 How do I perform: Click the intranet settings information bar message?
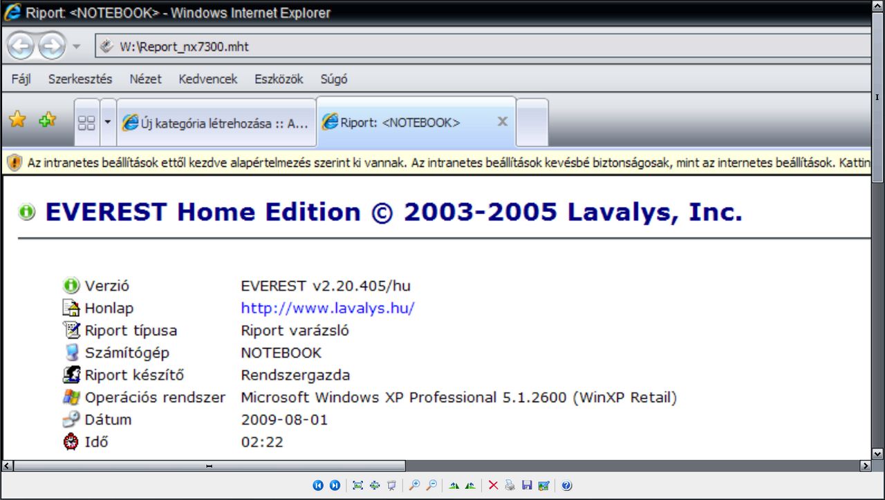click(449, 163)
